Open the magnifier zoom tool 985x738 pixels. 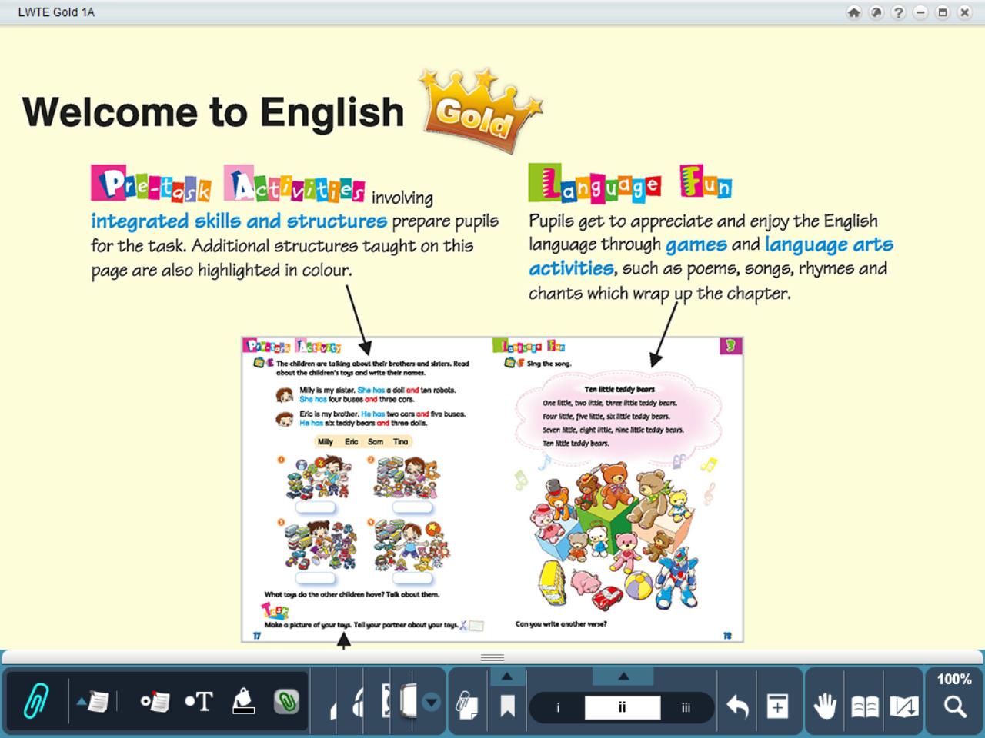click(x=954, y=706)
